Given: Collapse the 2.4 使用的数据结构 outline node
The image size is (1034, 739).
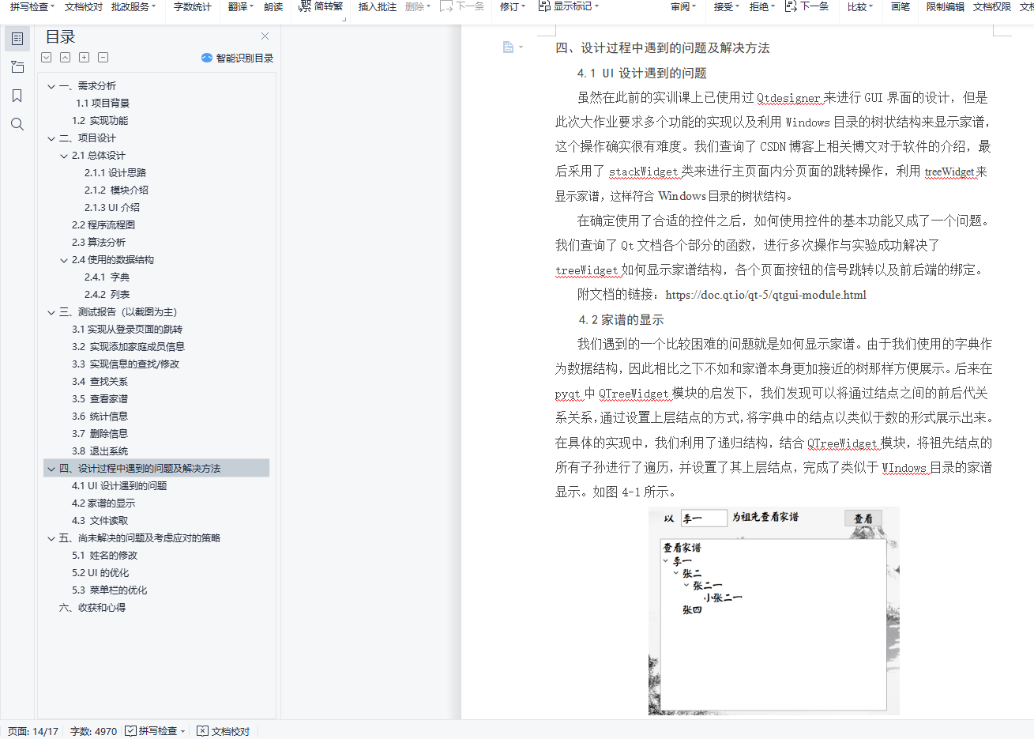Looking at the screenshot, I should [64, 260].
